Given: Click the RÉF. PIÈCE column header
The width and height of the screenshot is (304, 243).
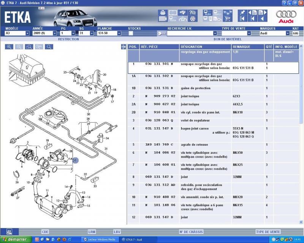Looking at the screenshot, I should click(159, 47).
